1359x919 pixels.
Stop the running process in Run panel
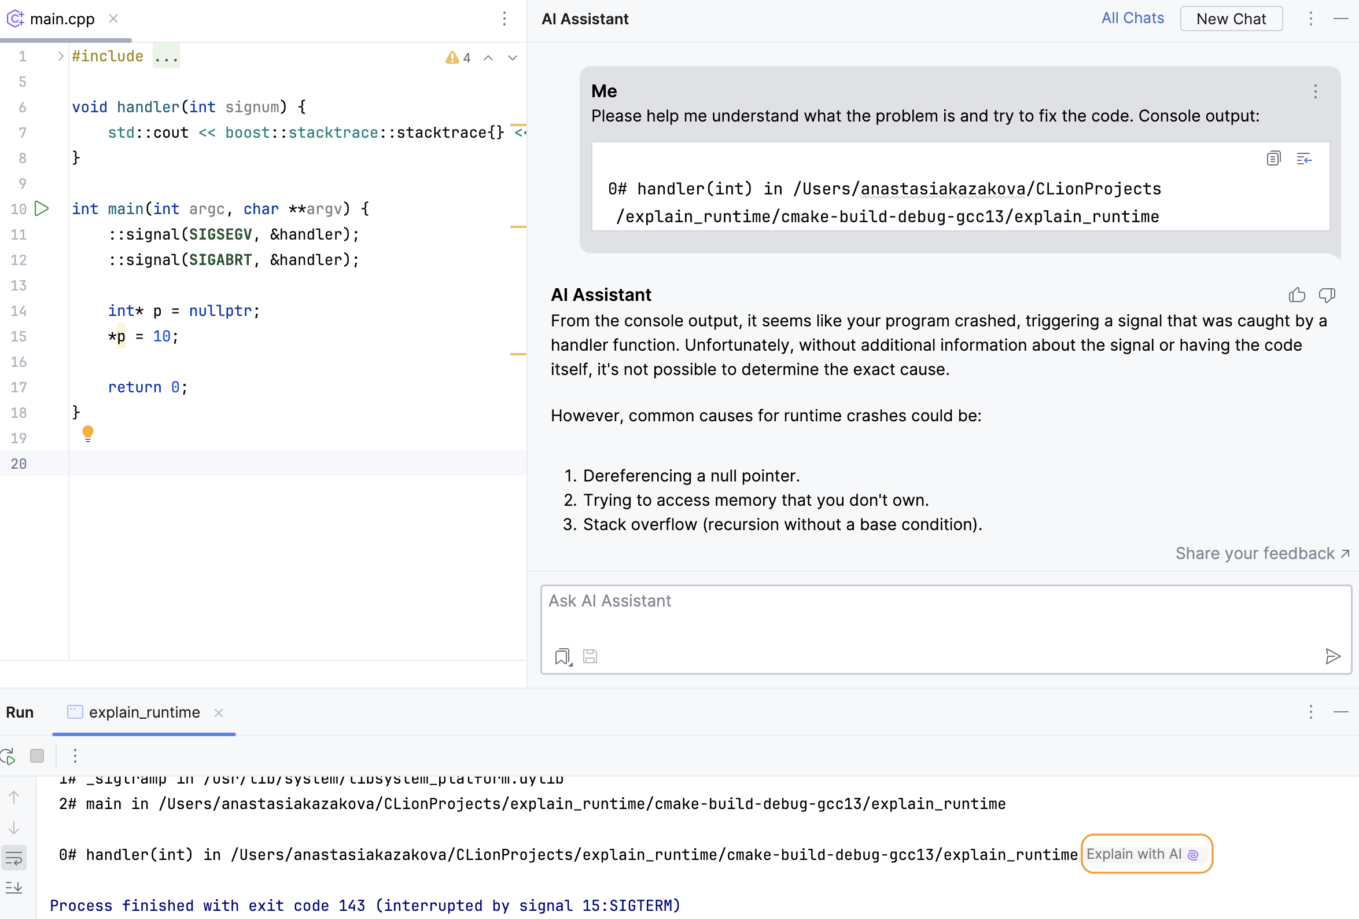pyautogui.click(x=37, y=755)
